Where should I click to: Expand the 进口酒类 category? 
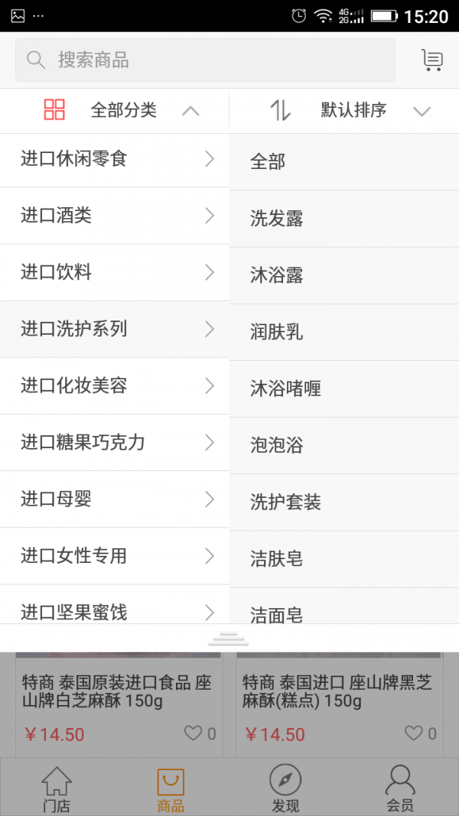[115, 216]
